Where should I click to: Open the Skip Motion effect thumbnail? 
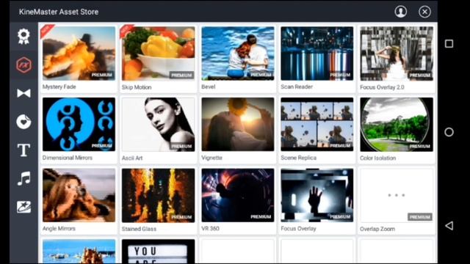tap(159, 54)
